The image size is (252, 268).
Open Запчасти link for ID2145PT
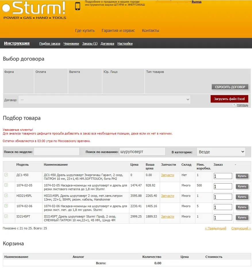(168, 216)
